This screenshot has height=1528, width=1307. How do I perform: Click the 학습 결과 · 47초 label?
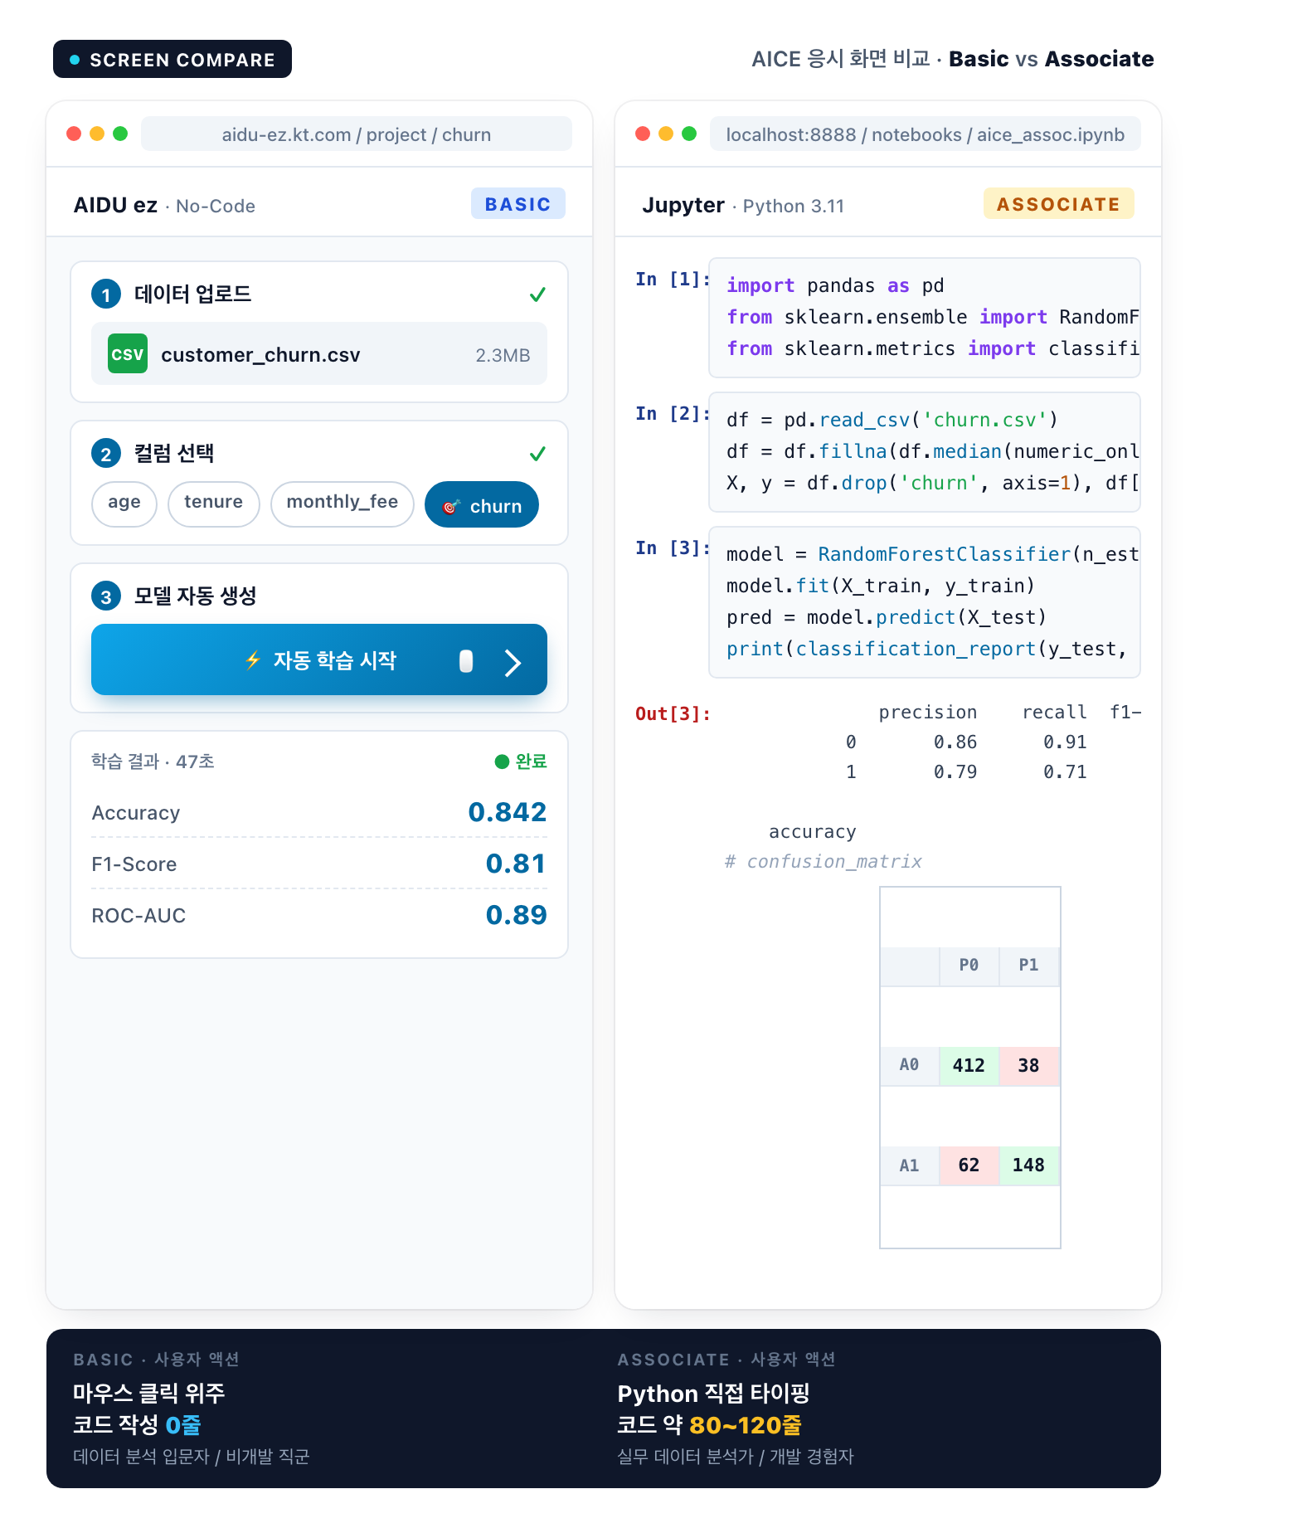point(153,762)
